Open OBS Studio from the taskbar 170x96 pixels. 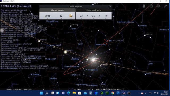pyautogui.click(x=129, y=93)
